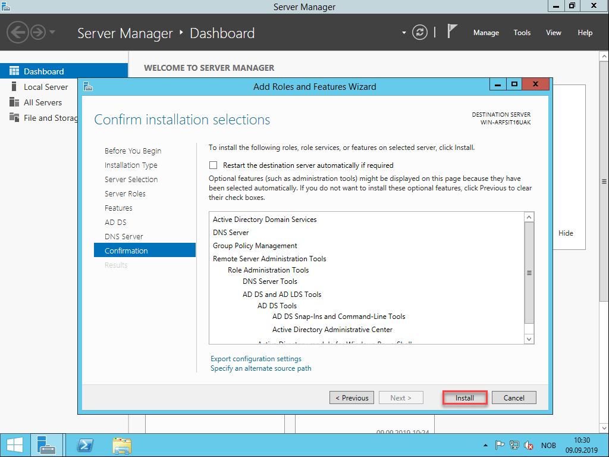The width and height of the screenshot is (609, 457).
Task: Open the View menu
Action: 553,33
